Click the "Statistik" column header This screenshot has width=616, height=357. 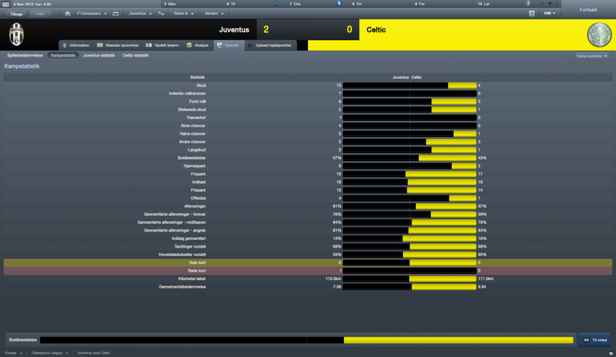pyautogui.click(x=197, y=78)
